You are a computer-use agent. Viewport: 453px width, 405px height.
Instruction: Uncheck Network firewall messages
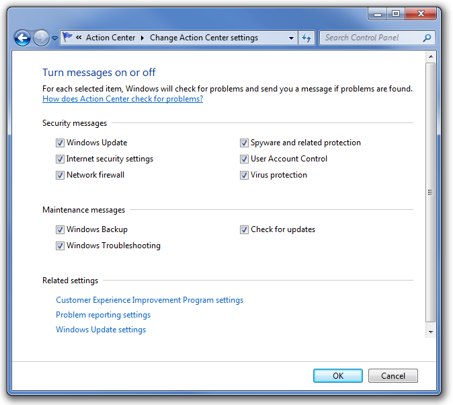pos(60,176)
